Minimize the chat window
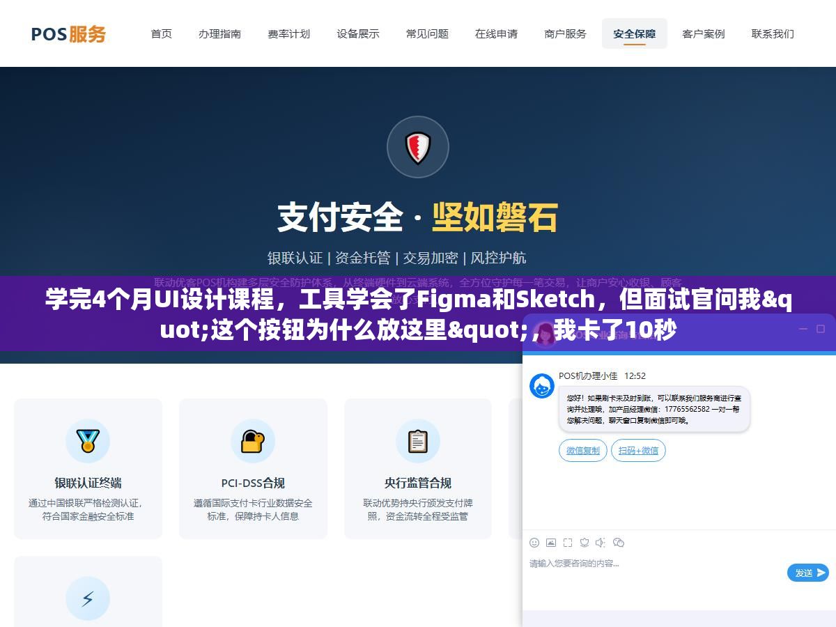Viewport: 836px width, 627px height. 802,329
